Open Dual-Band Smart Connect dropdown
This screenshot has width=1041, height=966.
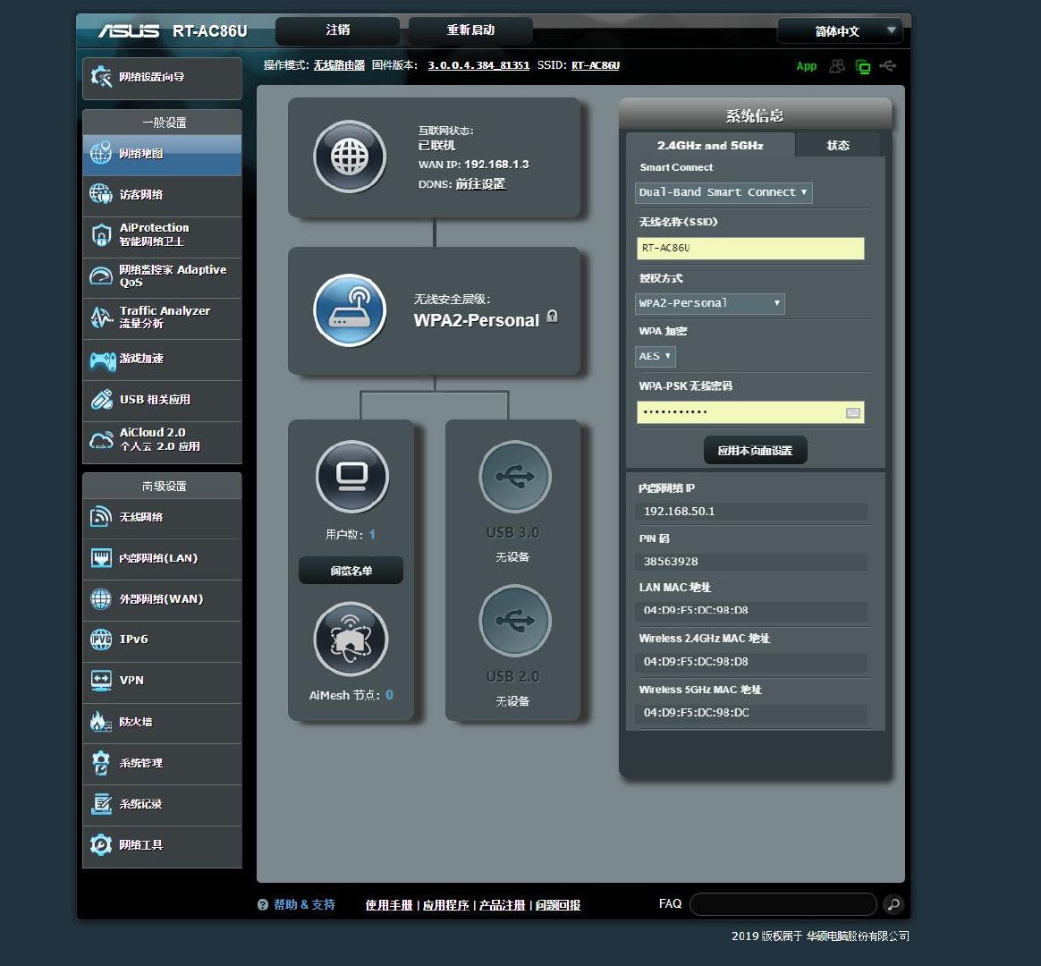pos(724,192)
